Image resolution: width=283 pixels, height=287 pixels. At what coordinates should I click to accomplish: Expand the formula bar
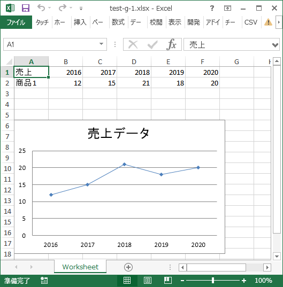(x=276, y=45)
